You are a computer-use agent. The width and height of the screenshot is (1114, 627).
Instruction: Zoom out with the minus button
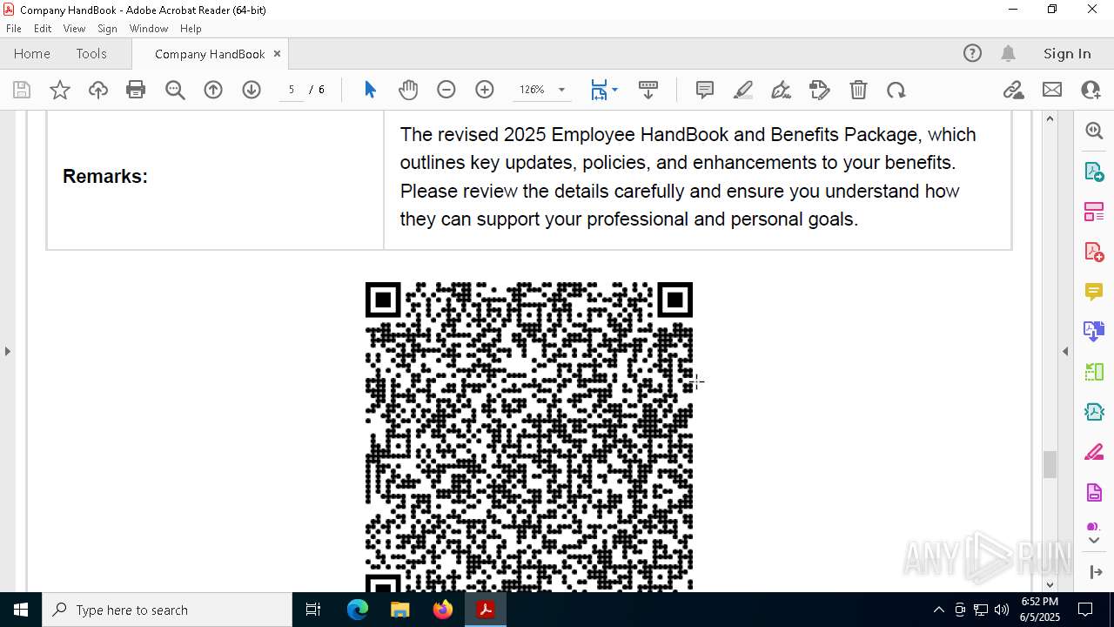[446, 90]
